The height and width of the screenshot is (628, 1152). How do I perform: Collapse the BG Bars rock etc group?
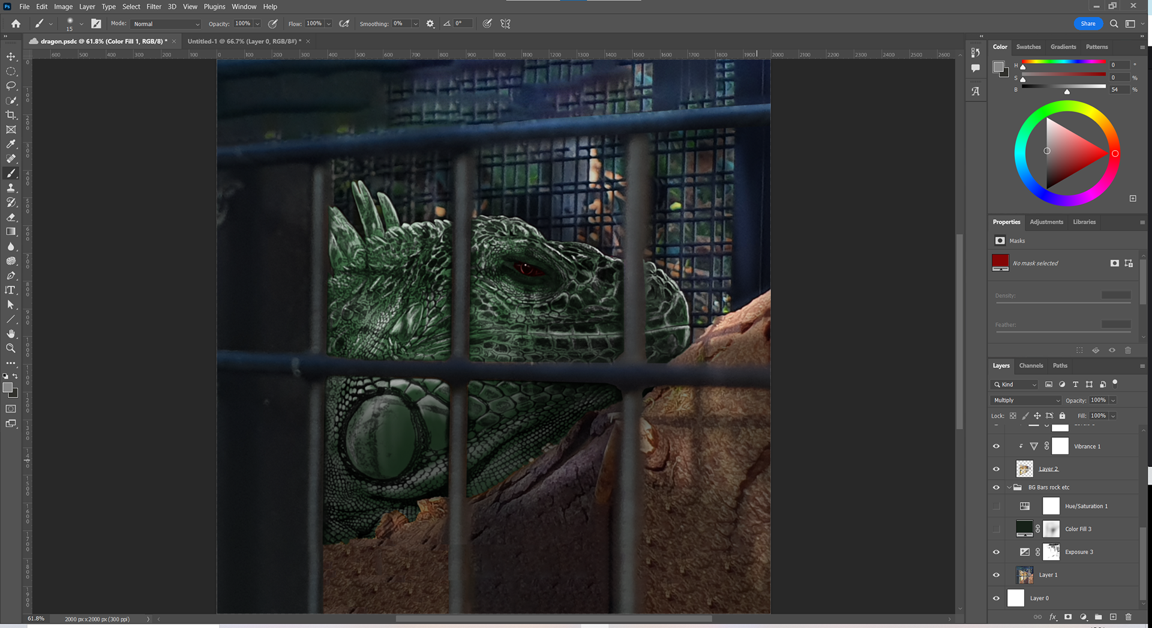(1009, 488)
